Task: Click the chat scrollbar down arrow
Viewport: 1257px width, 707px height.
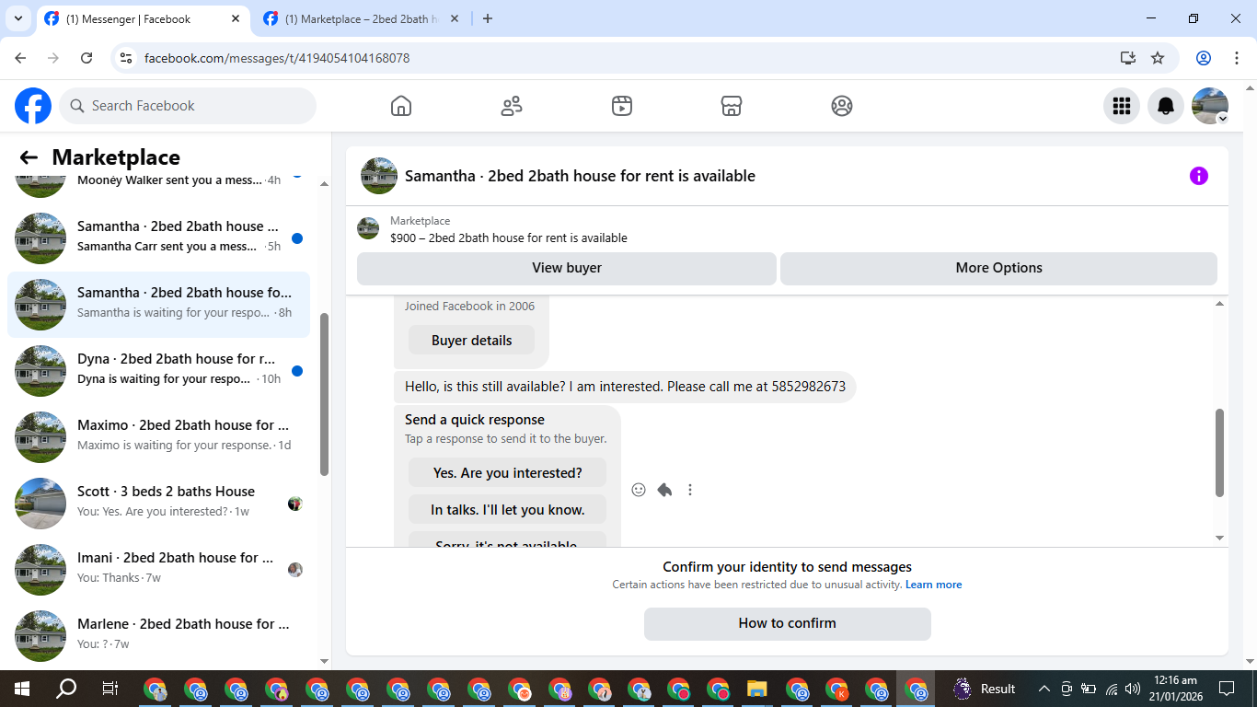Action: click(x=1220, y=539)
